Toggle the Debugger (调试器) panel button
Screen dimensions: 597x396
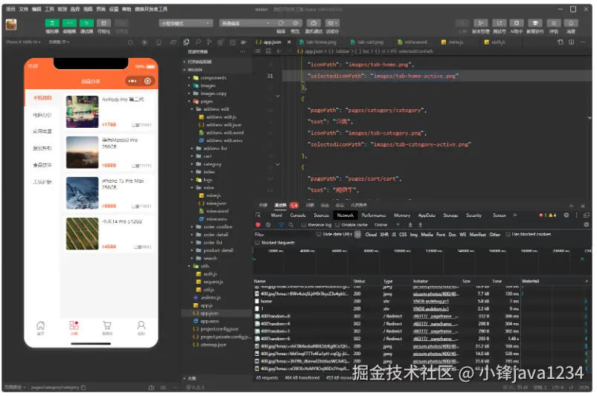86,23
